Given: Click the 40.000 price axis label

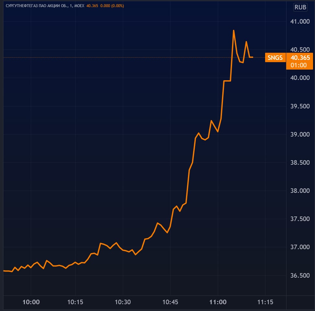Looking at the screenshot, I should pyautogui.click(x=300, y=78).
